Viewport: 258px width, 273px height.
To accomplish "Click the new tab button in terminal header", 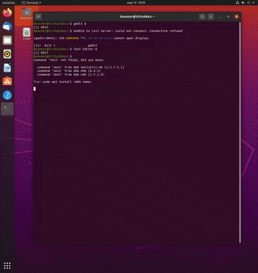I will (38, 16).
